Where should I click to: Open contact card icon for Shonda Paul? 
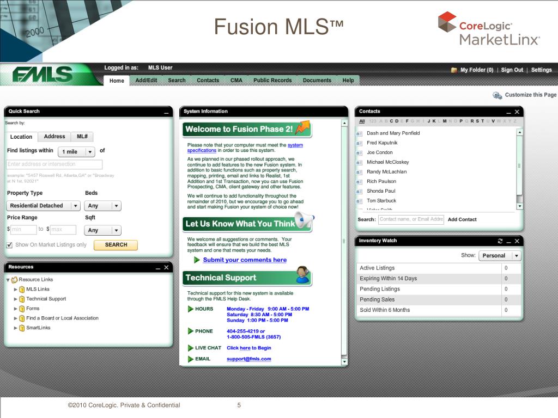tap(360, 192)
